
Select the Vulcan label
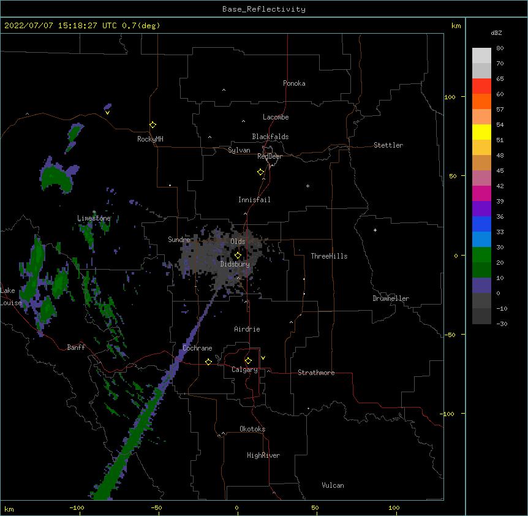[x=333, y=485]
